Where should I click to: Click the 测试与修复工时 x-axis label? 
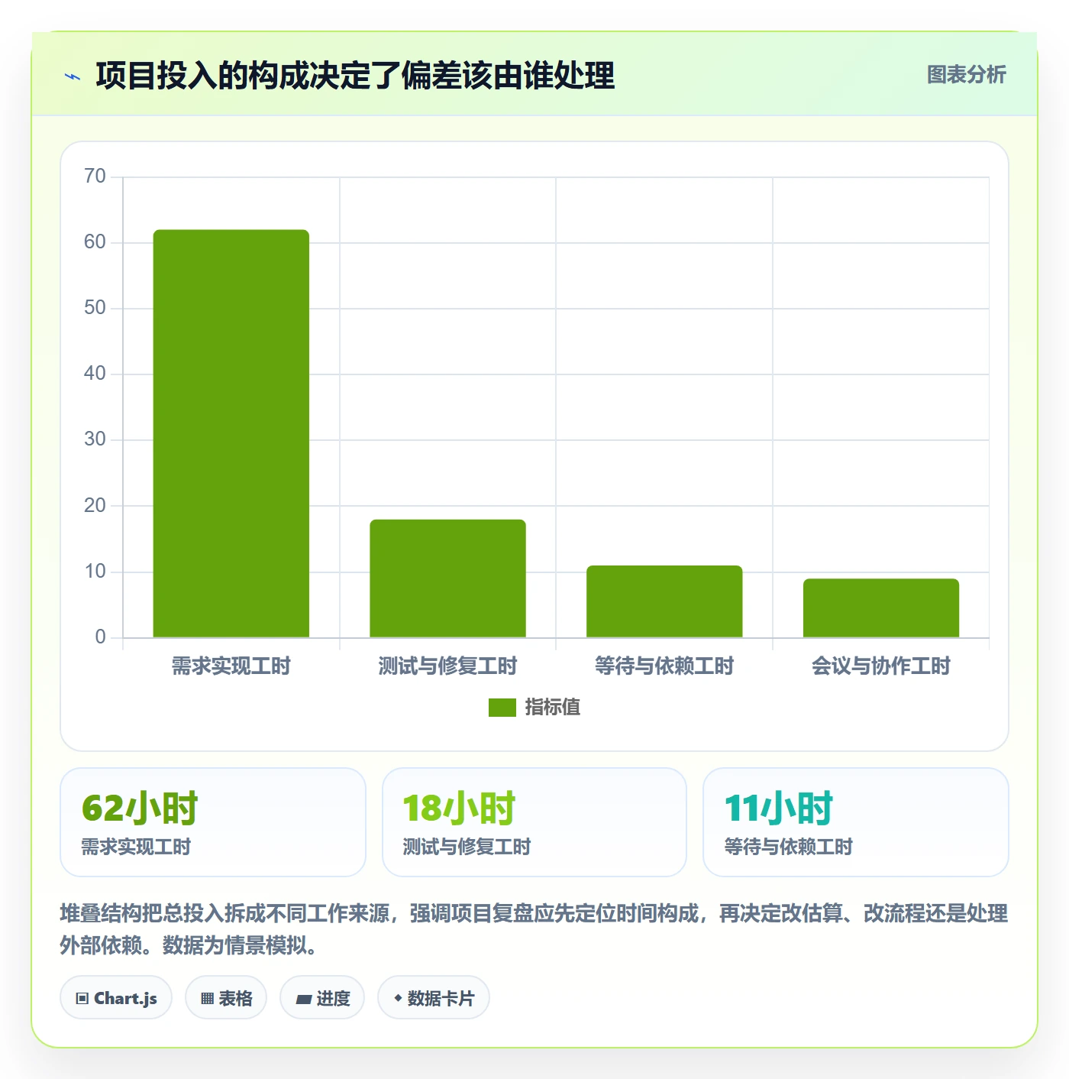(x=448, y=666)
